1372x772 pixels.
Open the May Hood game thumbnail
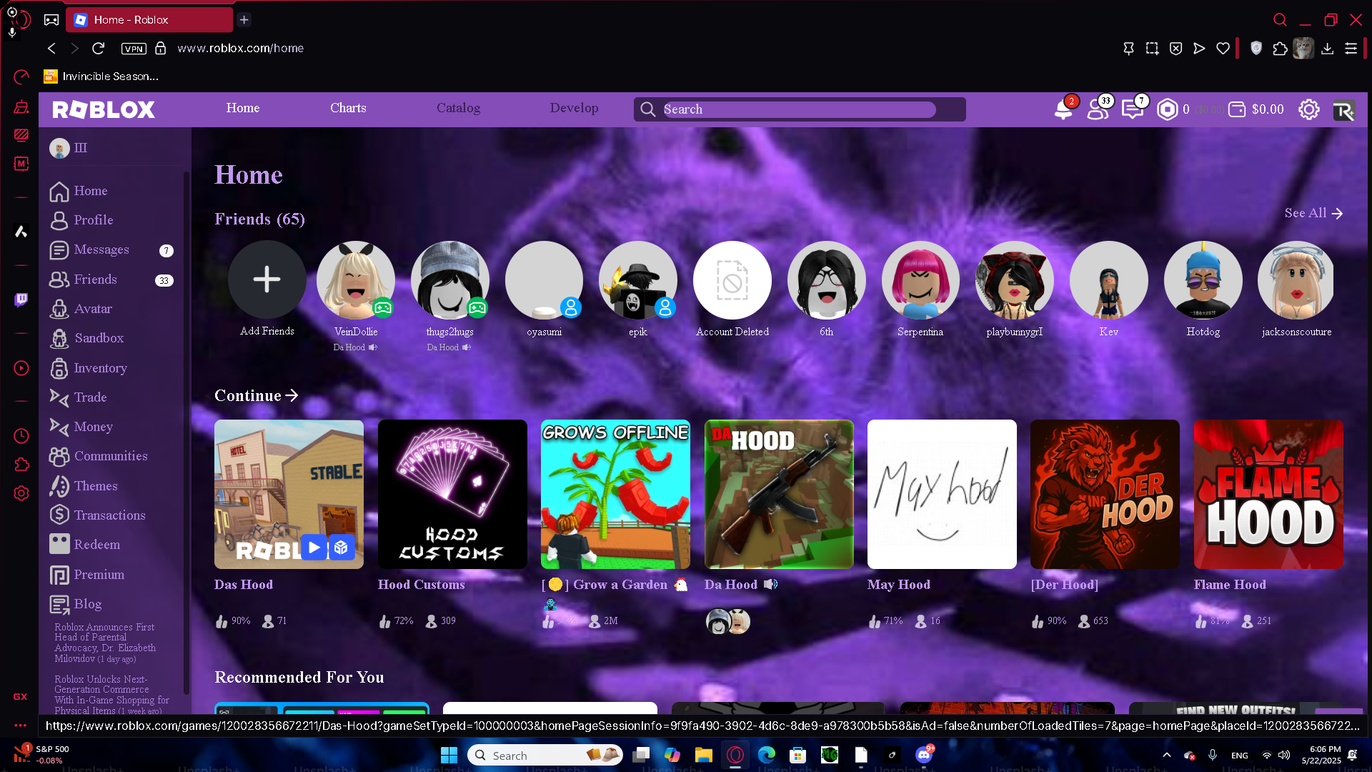coord(942,494)
